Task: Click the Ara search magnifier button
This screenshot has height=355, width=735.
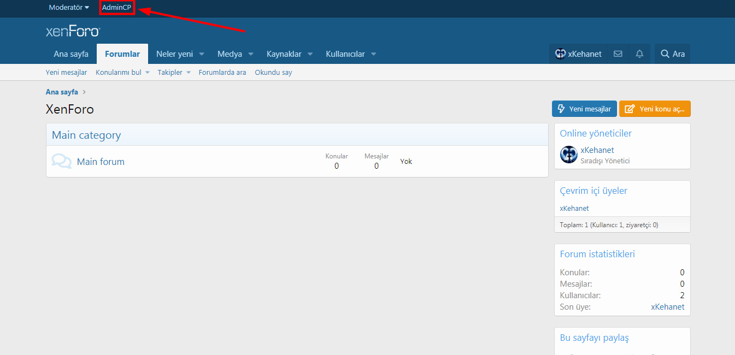Action: (x=672, y=54)
